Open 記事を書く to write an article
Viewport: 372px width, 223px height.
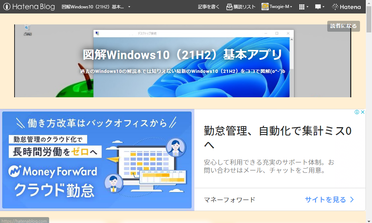tap(208, 7)
